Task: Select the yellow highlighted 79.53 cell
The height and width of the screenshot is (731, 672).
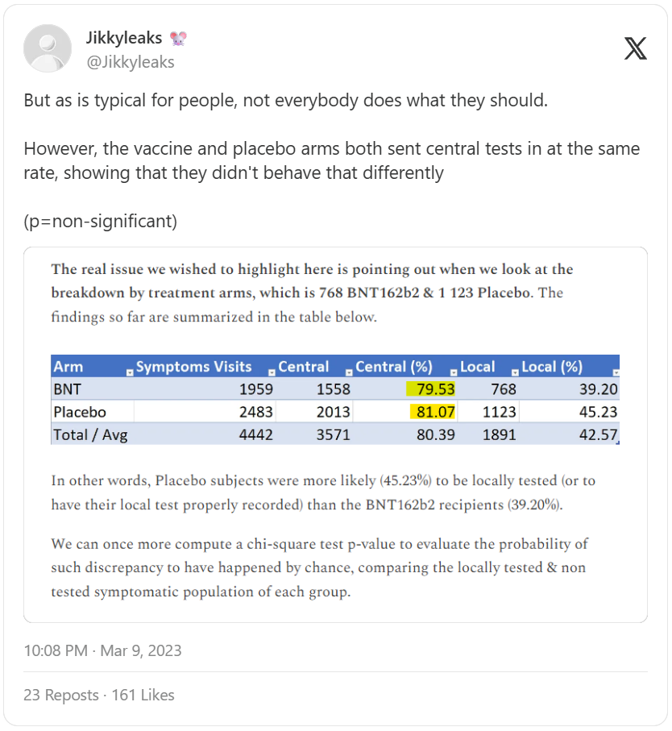Action: point(431,389)
